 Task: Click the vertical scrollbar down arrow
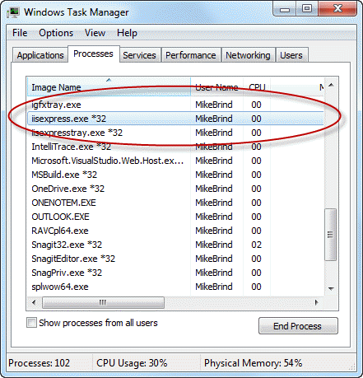click(331, 288)
